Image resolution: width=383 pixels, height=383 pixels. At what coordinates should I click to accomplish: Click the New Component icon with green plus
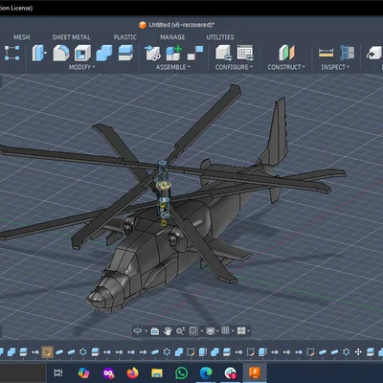click(x=174, y=53)
